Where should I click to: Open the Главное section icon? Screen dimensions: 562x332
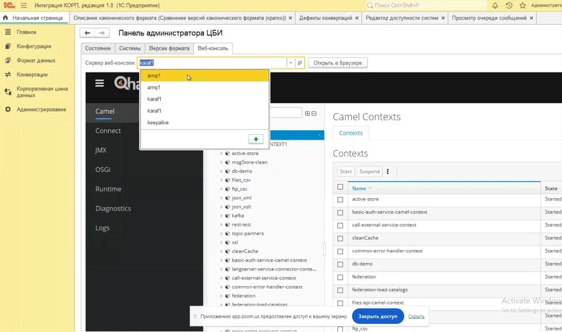pos(8,32)
